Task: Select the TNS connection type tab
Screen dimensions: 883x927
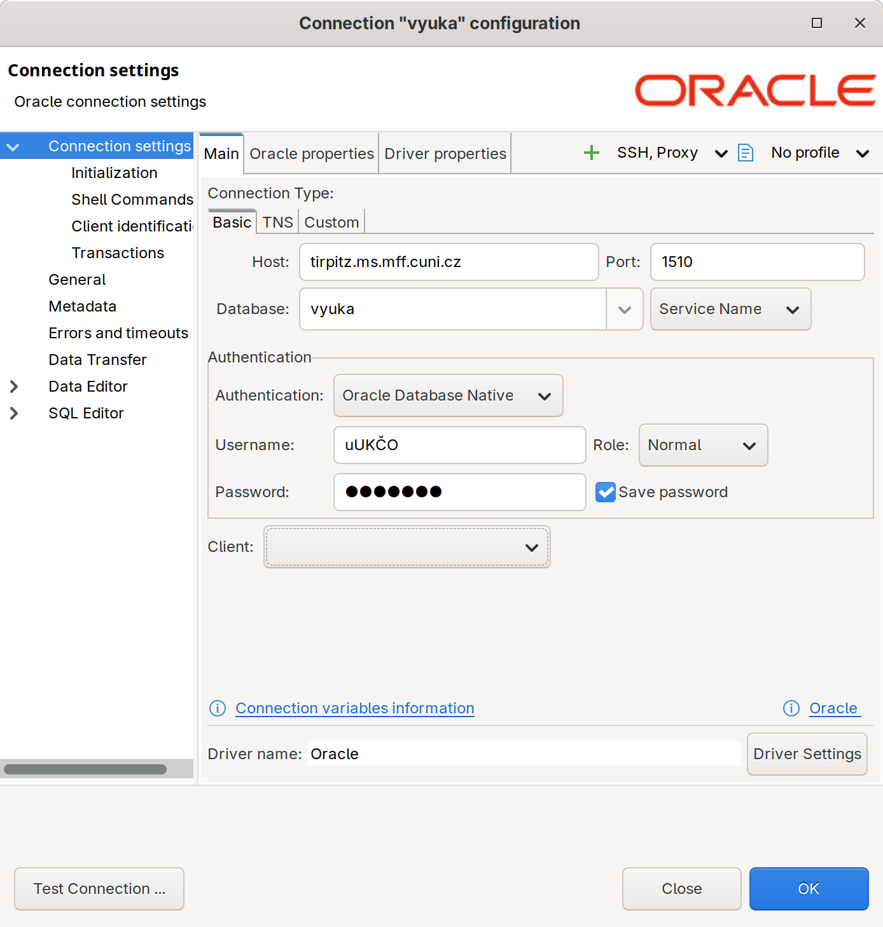Action: coord(277,222)
